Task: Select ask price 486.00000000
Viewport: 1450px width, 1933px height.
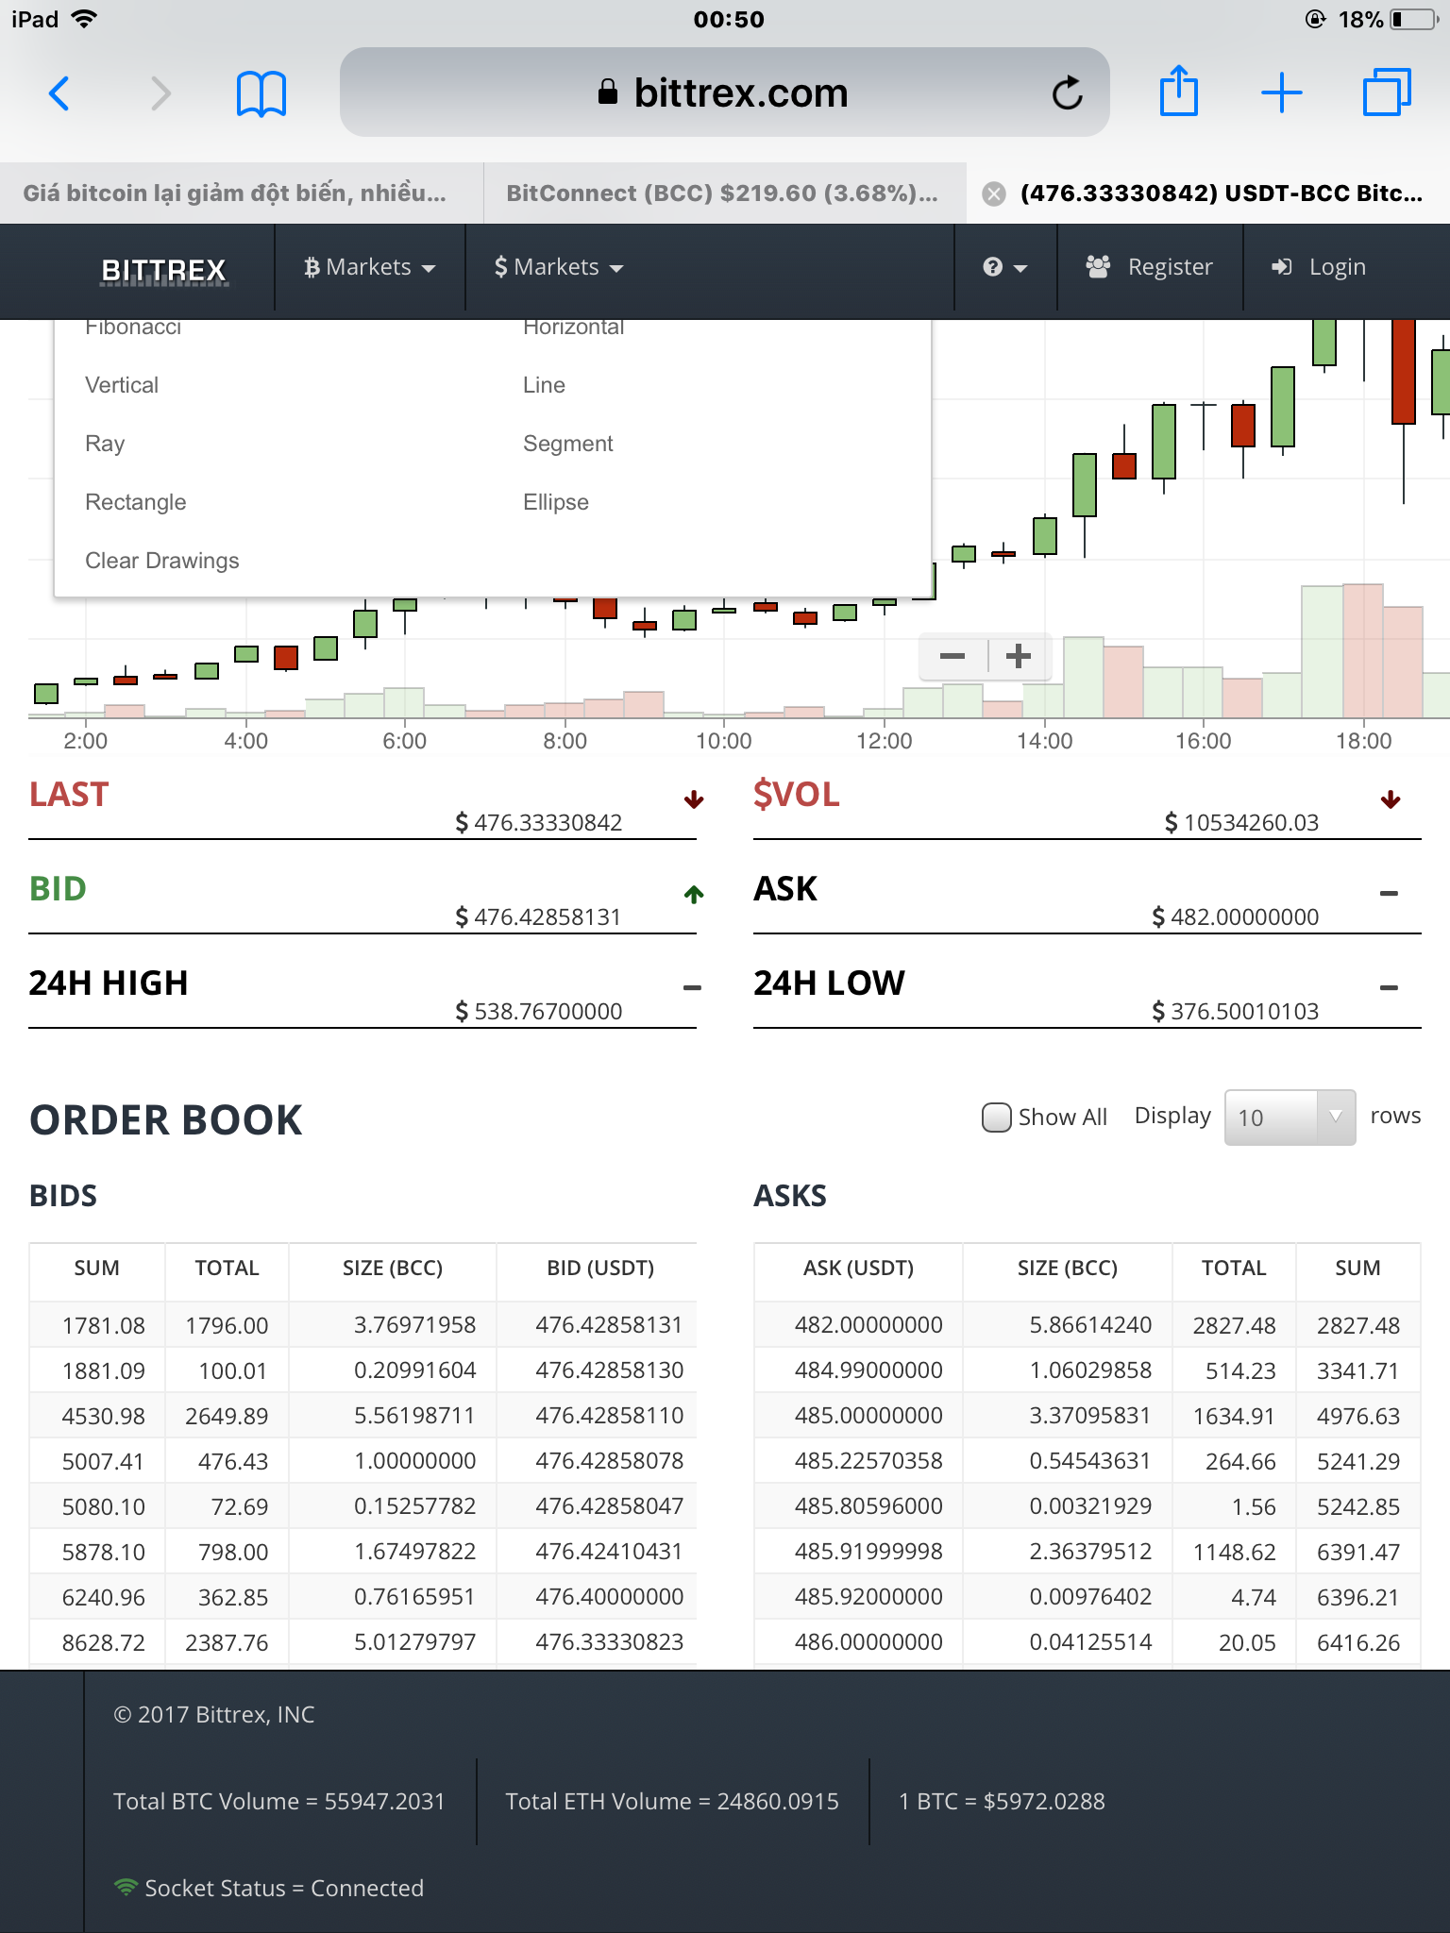Action: pyautogui.click(x=868, y=1642)
